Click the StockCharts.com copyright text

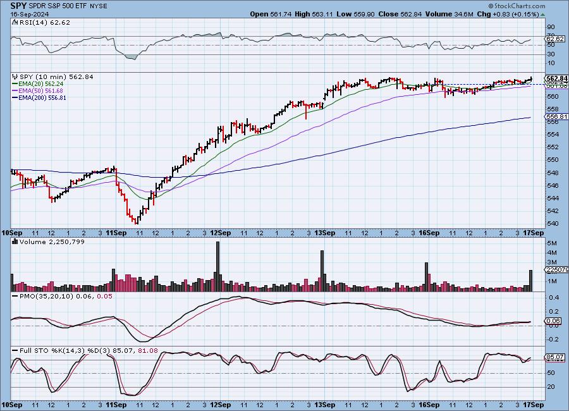pyautogui.click(x=517, y=6)
